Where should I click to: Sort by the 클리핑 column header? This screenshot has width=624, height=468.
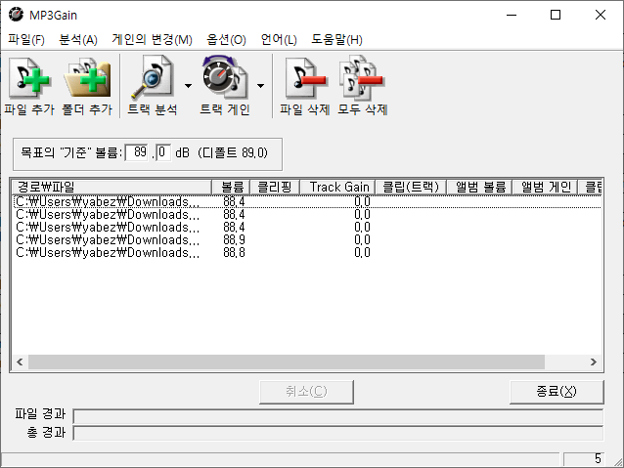(x=275, y=187)
